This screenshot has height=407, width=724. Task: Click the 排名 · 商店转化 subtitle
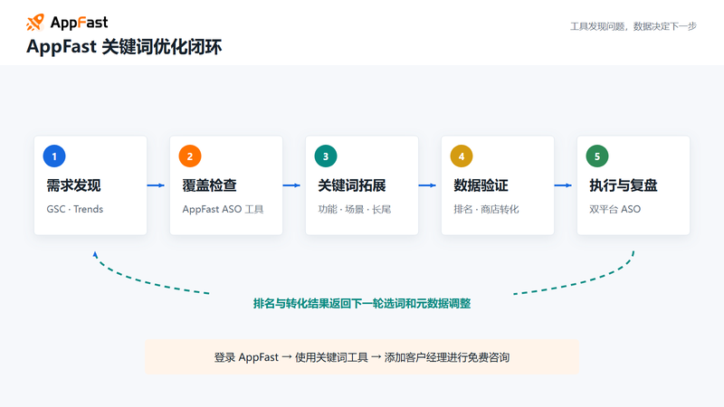tap(486, 210)
